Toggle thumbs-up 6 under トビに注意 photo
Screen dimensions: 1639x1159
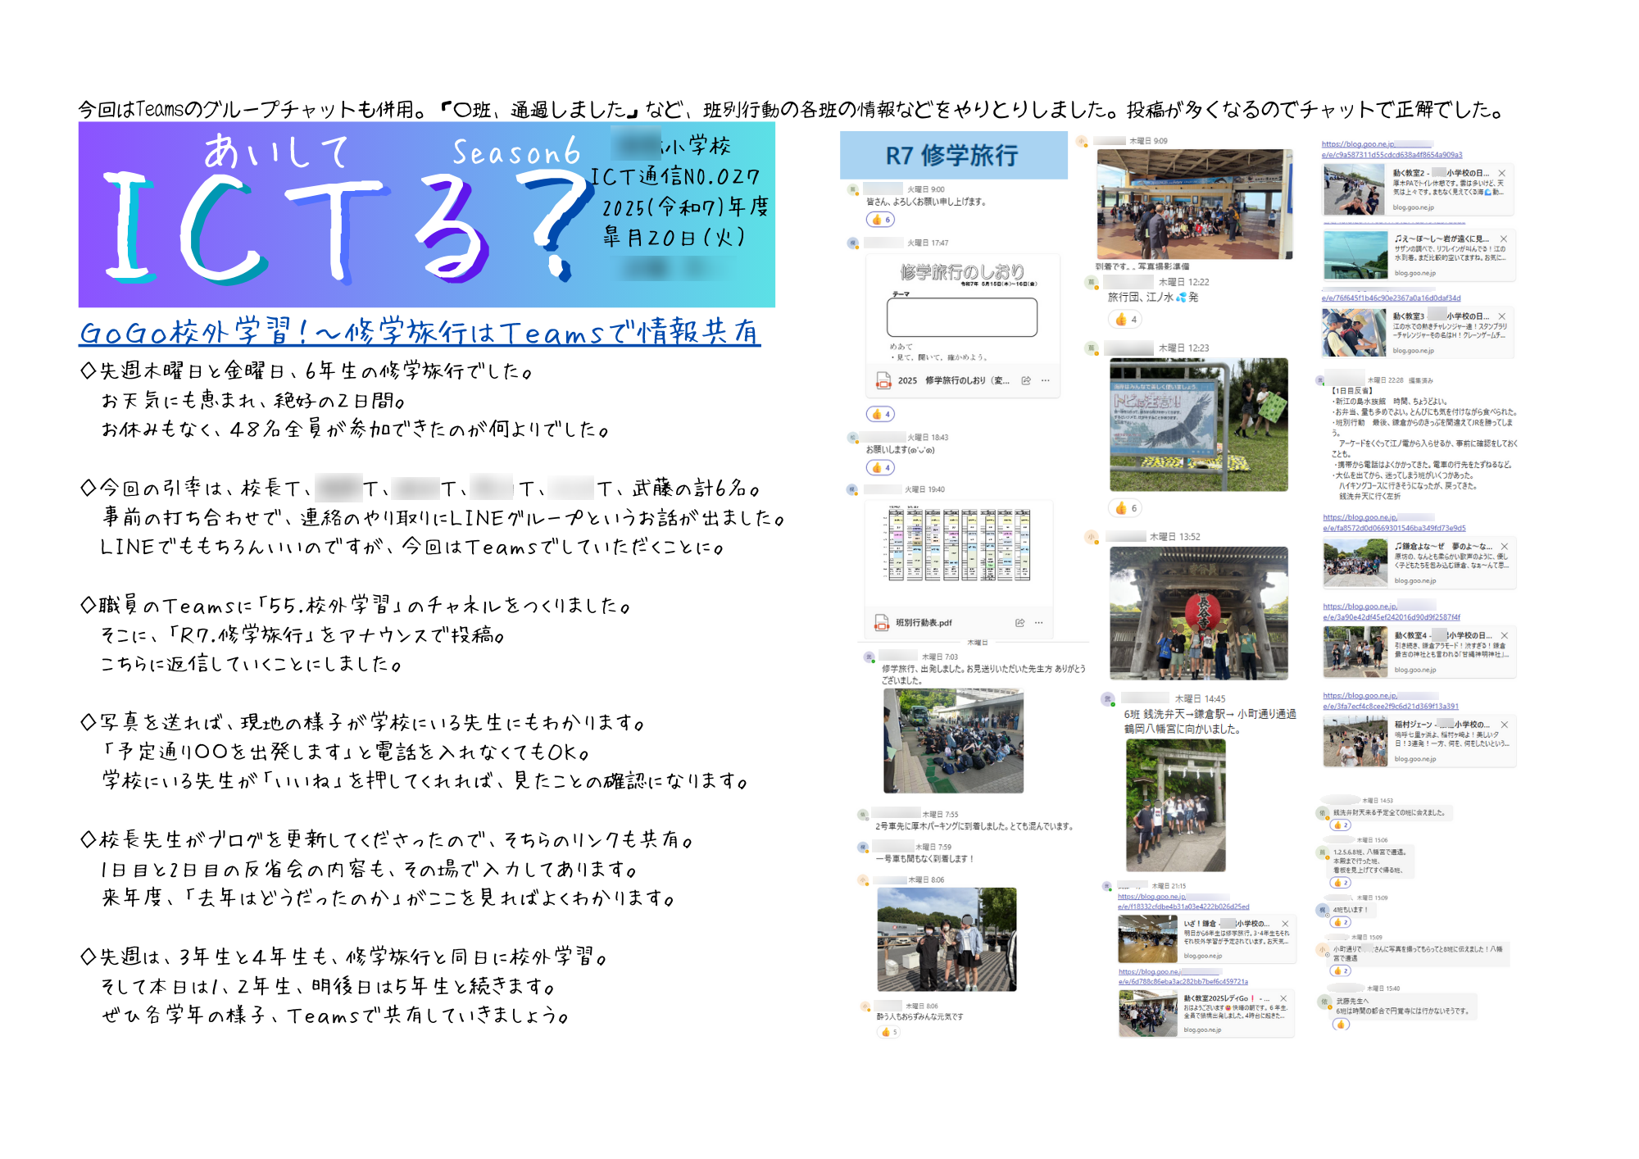point(1125,508)
